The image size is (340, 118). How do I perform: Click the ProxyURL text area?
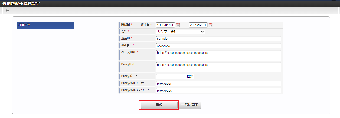click(218, 67)
